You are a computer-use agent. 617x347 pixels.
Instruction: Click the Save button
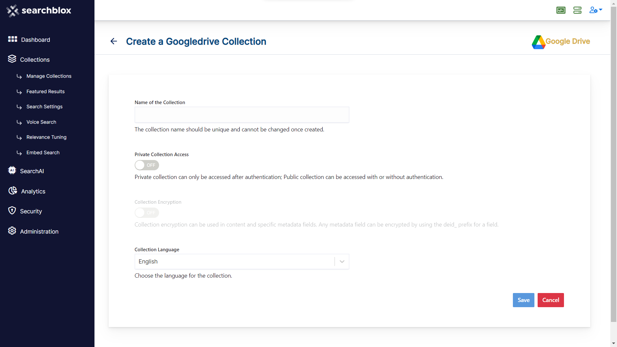tap(523, 300)
